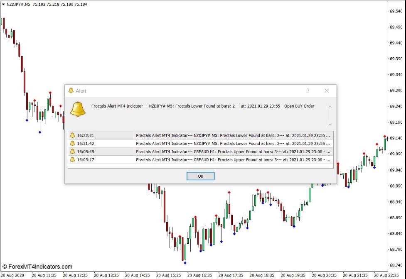Collapse the NZDJPY# quote line via its black triangle
Viewport: 406px width, 279px height.
click(x=4, y=5)
